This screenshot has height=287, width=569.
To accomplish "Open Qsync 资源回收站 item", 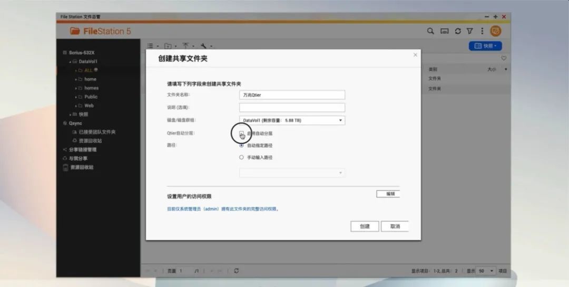I will point(91,140).
